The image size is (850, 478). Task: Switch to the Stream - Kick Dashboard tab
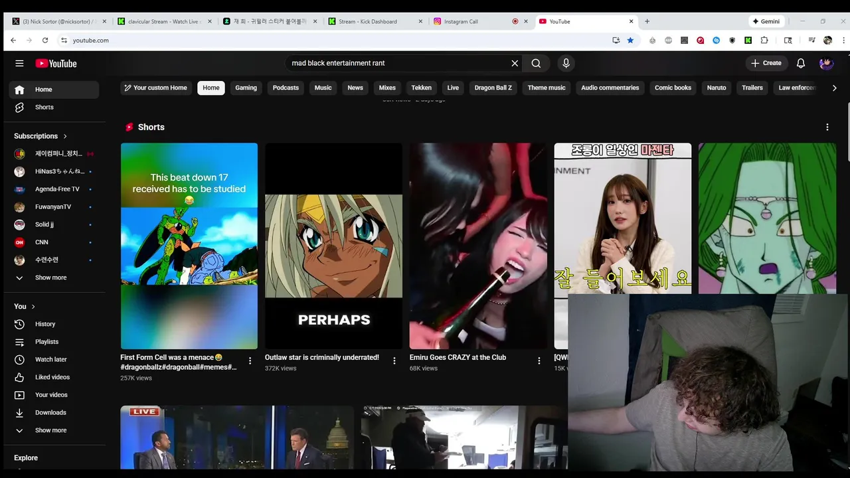coord(373,21)
